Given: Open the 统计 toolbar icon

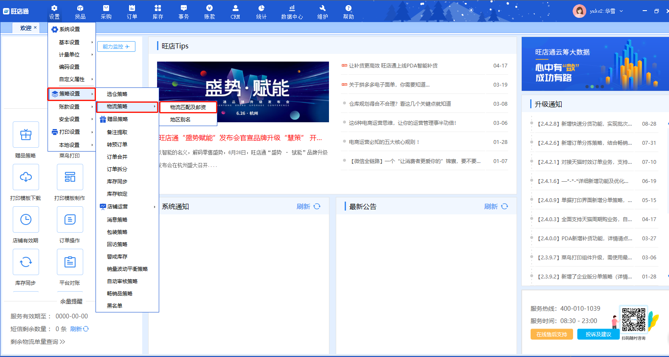Looking at the screenshot, I should click(x=261, y=12).
